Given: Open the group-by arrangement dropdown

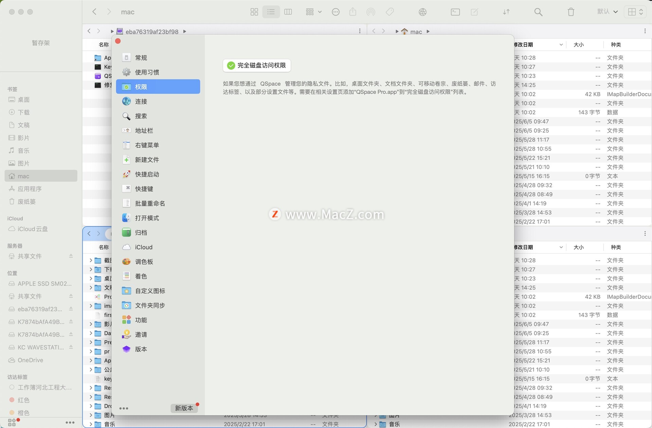Looking at the screenshot, I should click(313, 12).
